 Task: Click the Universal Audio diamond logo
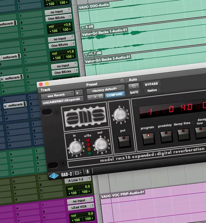coord(53,176)
